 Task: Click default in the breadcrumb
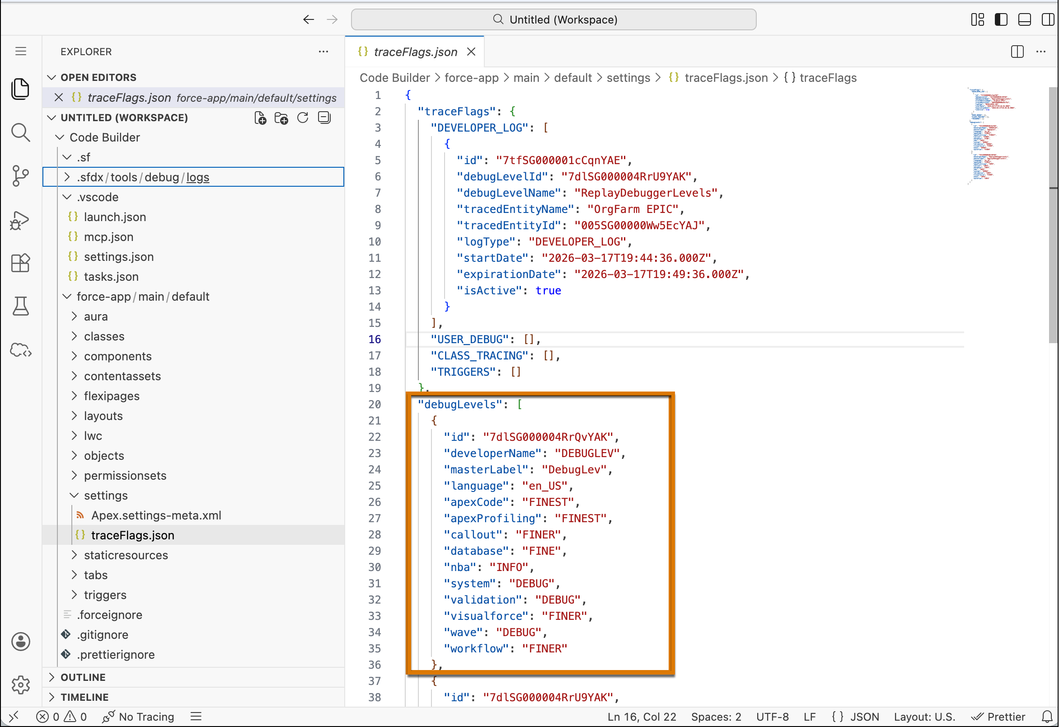pos(573,78)
